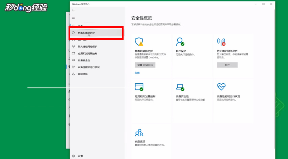The image size is (288, 159).
Task: Click the shield warning icon on the virus protection card
Action: pos(139,42)
